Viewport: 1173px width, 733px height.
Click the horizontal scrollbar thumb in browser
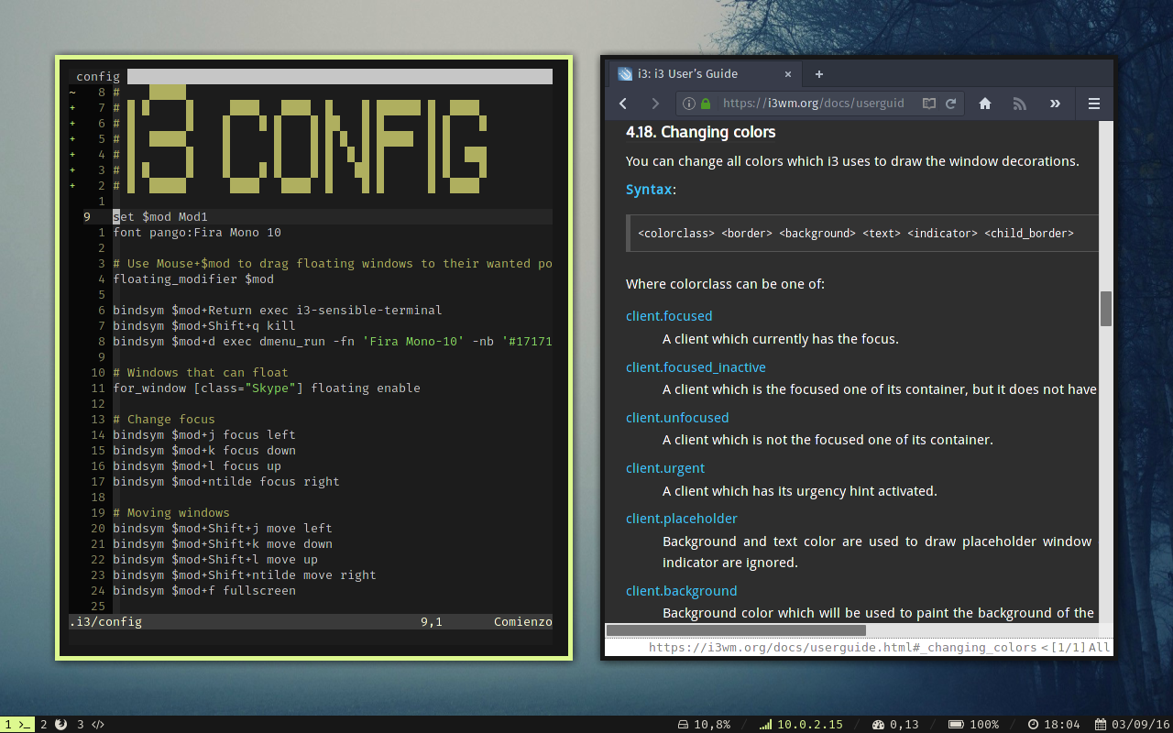coord(736,630)
